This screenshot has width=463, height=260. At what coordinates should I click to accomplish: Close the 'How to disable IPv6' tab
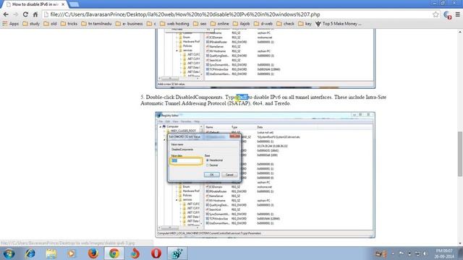63,4
